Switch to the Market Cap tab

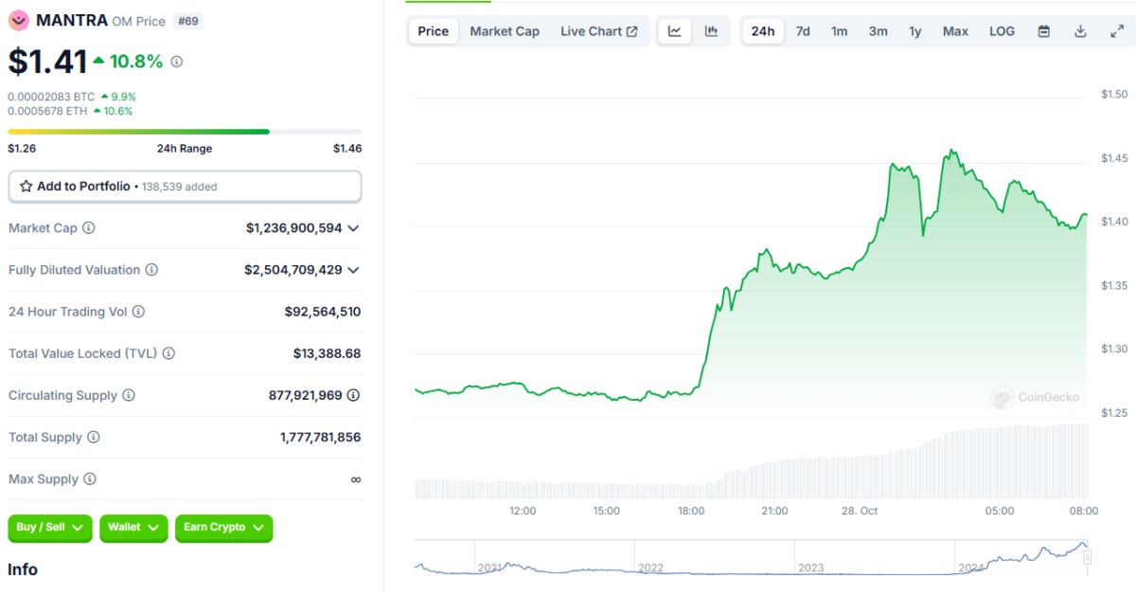pyautogui.click(x=505, y=31)
